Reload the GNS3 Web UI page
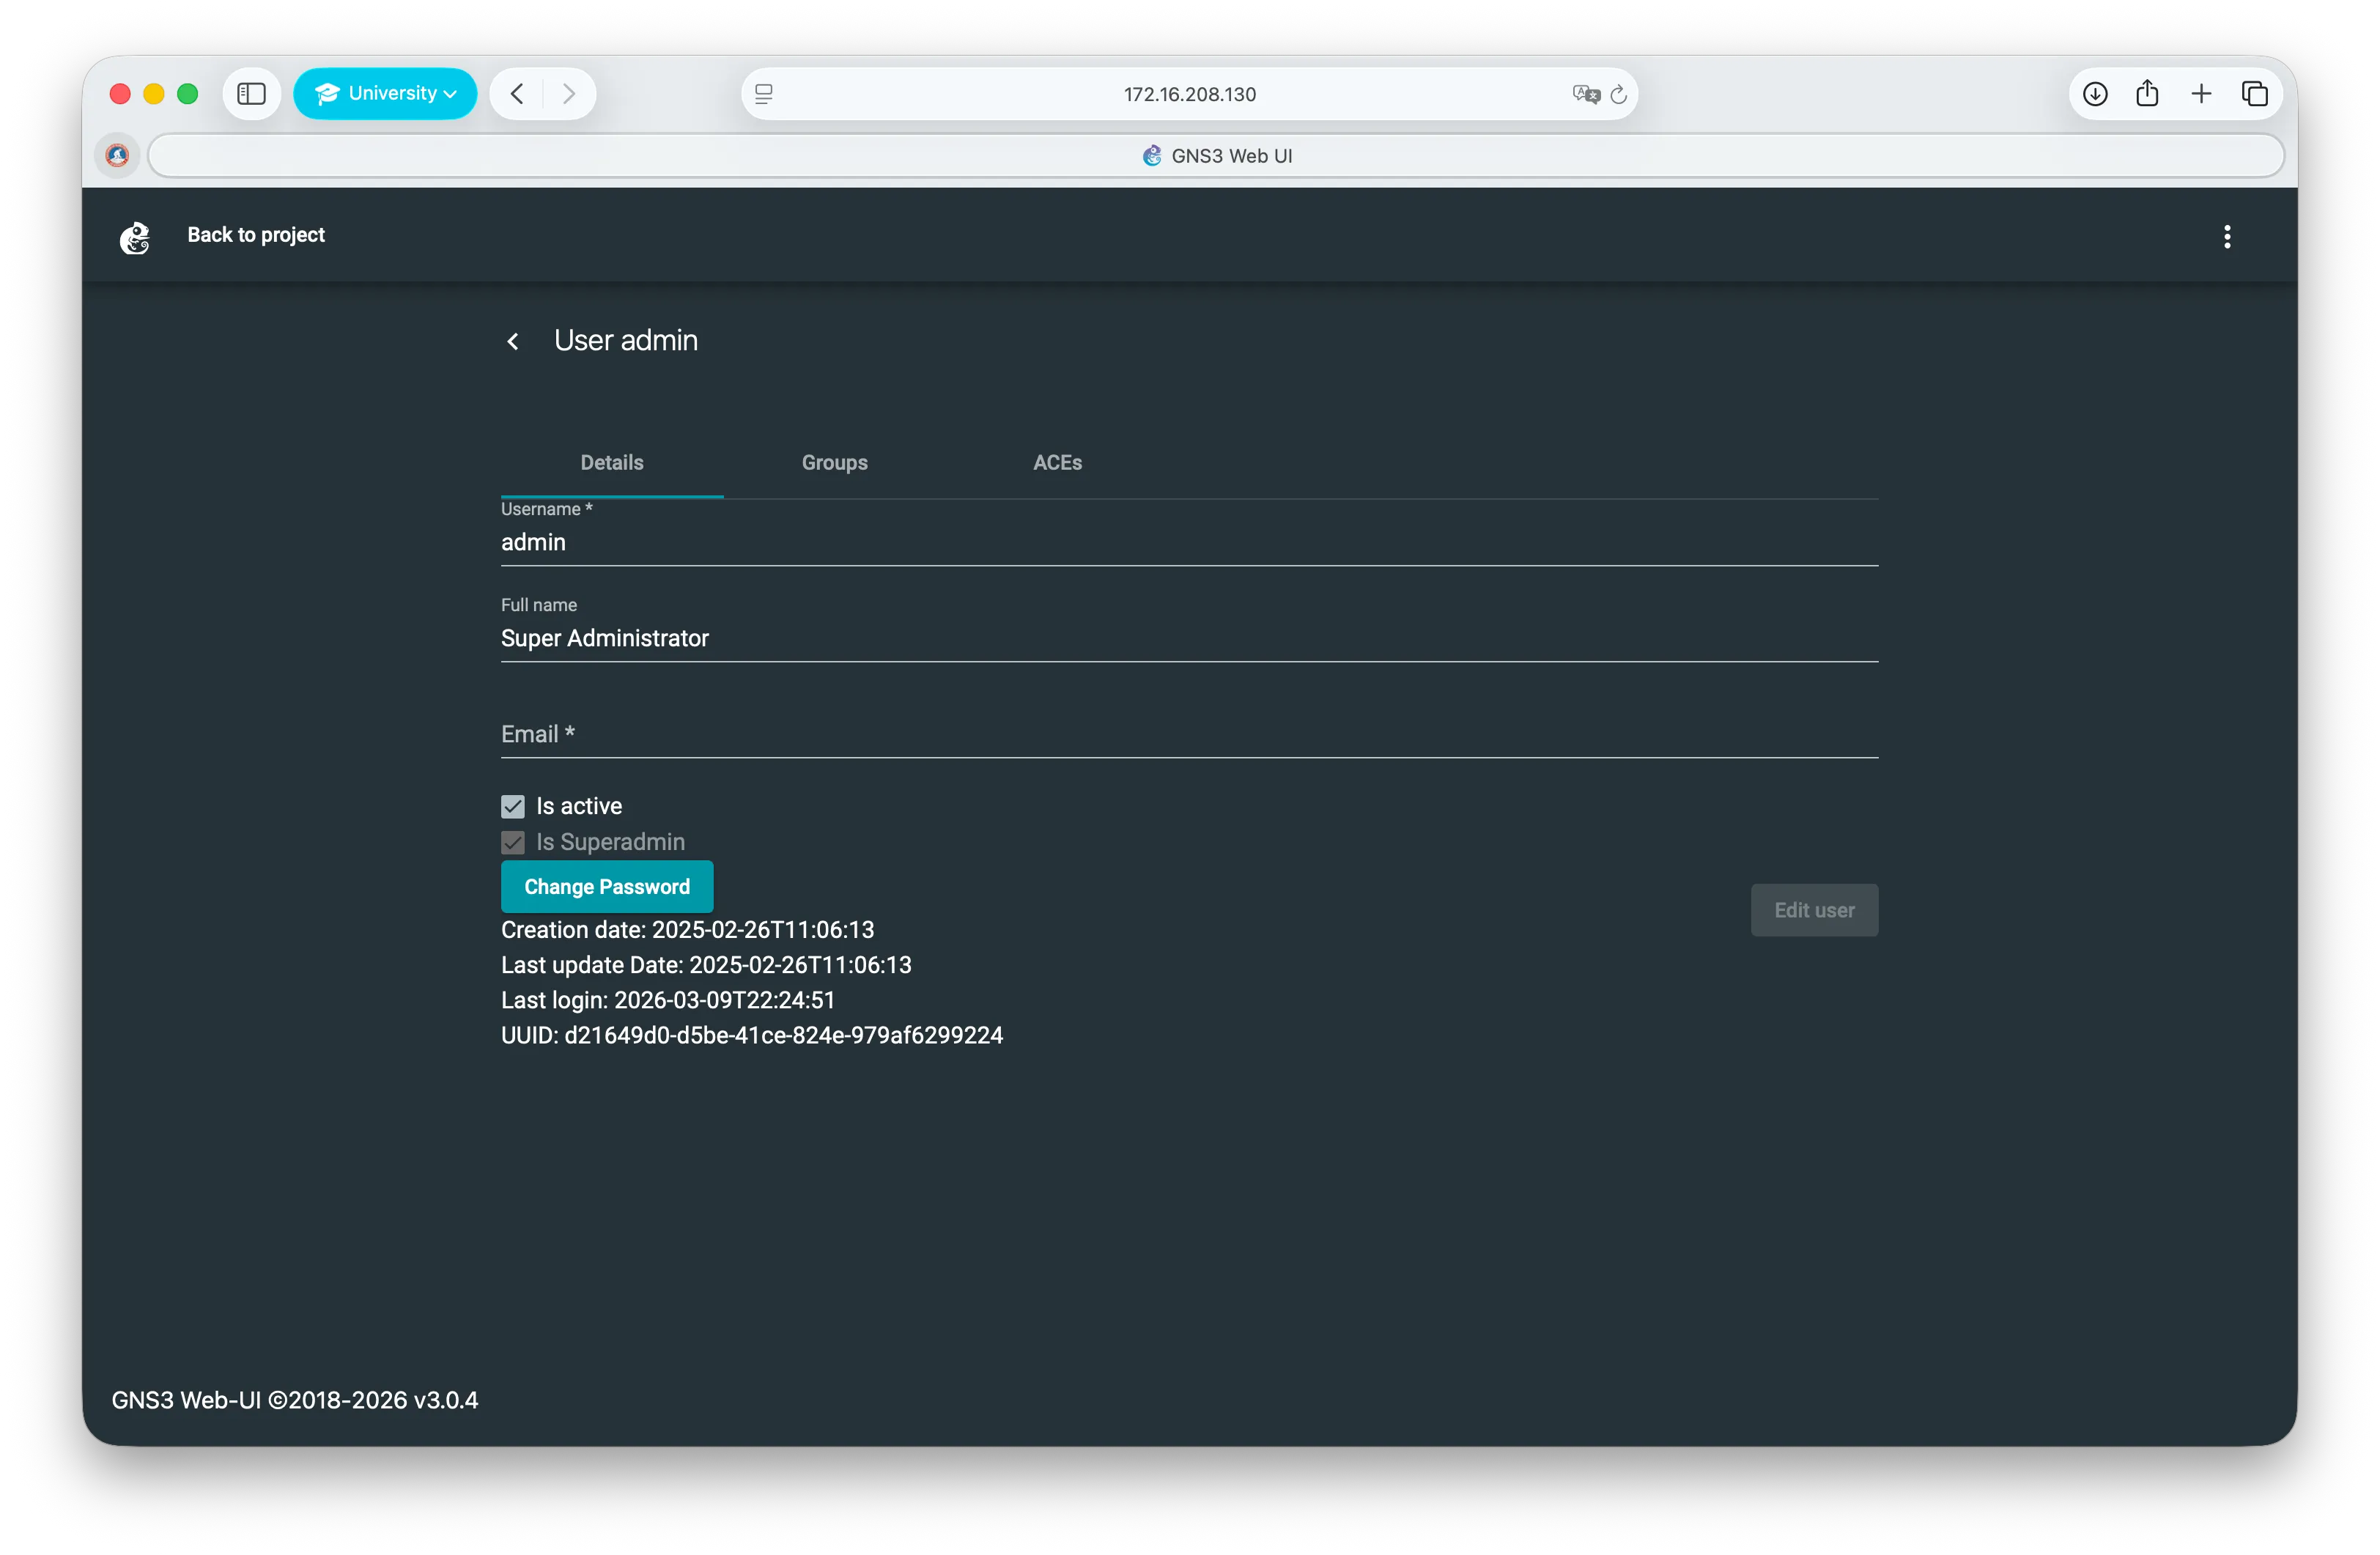 click(x=1618, y=94)
